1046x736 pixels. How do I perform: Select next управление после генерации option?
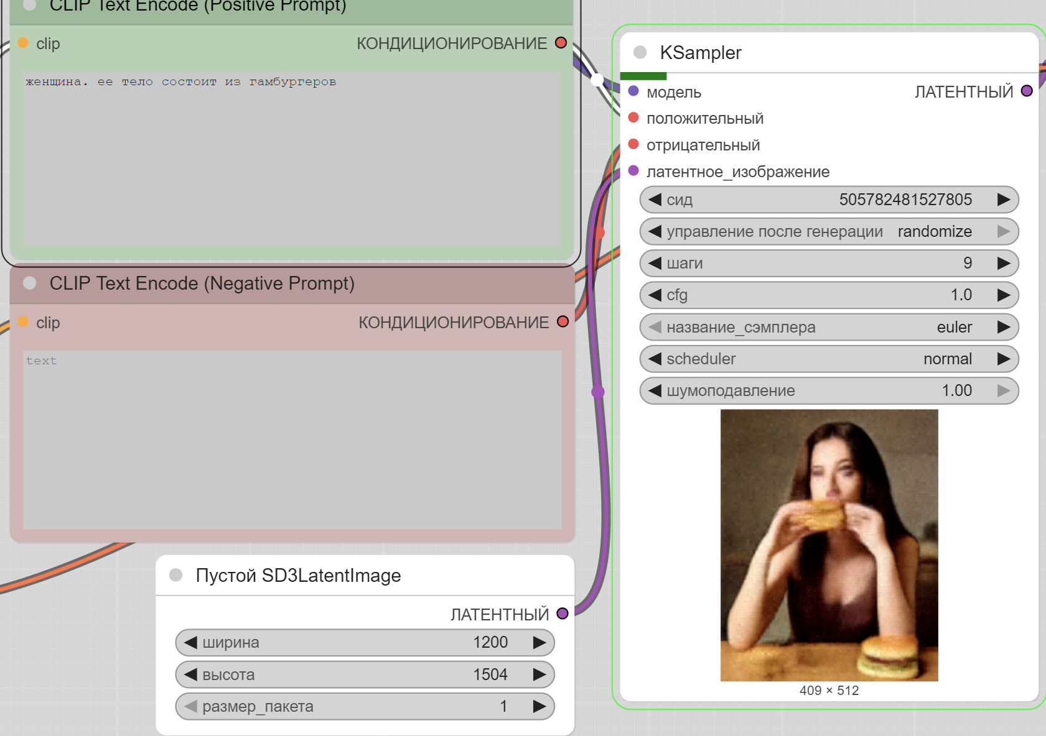click(x=1003, y=231)
